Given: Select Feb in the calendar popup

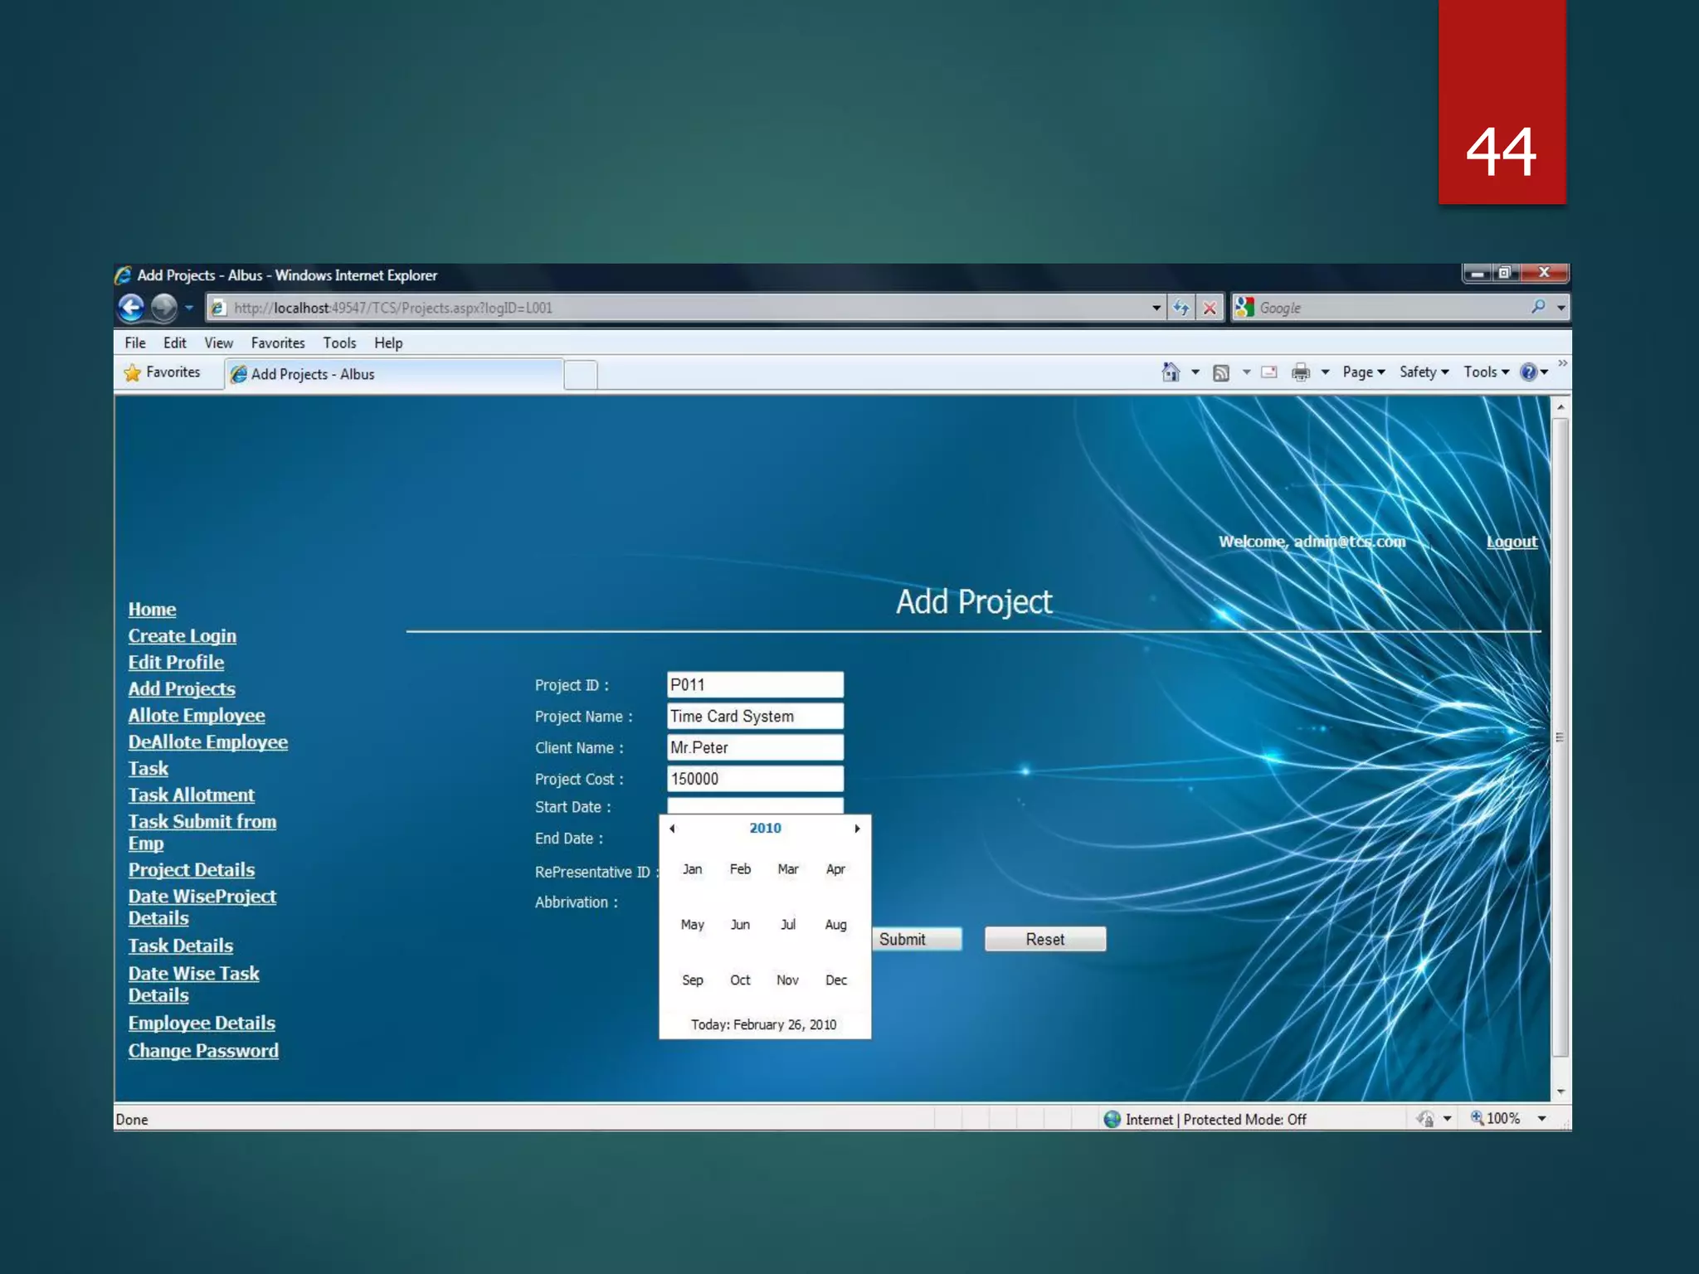Looking at the screenshot, I should (x=740, y=869).
